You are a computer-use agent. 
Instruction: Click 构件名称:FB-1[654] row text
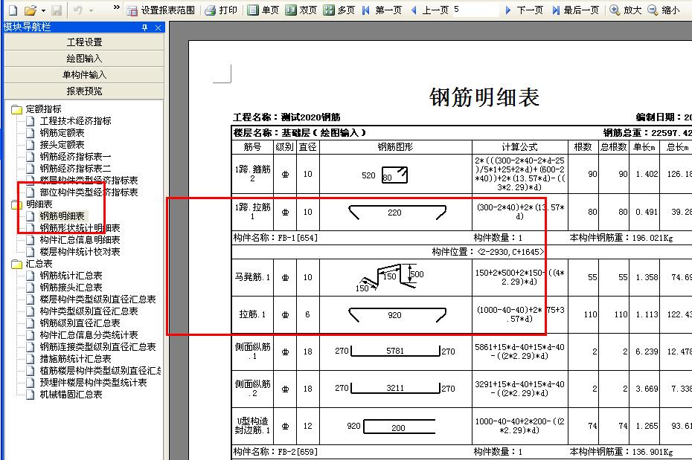pos(275,238)
